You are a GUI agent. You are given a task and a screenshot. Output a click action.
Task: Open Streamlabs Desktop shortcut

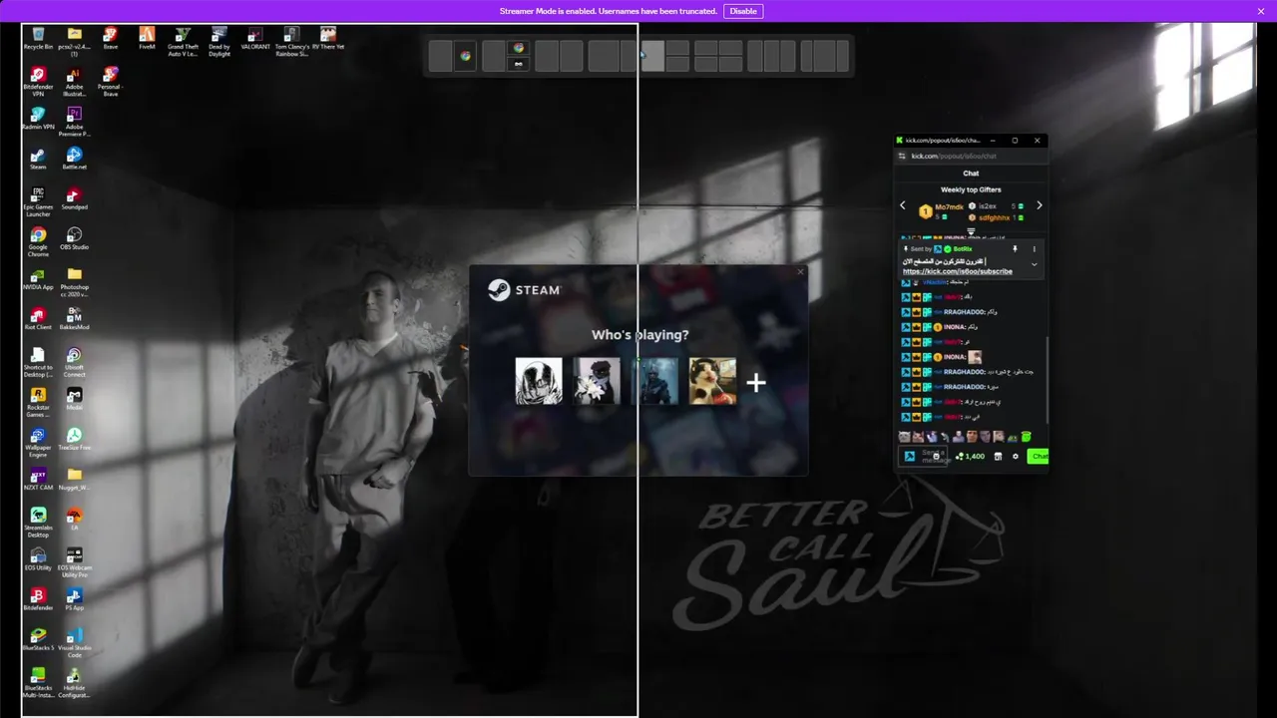[38, 522]
